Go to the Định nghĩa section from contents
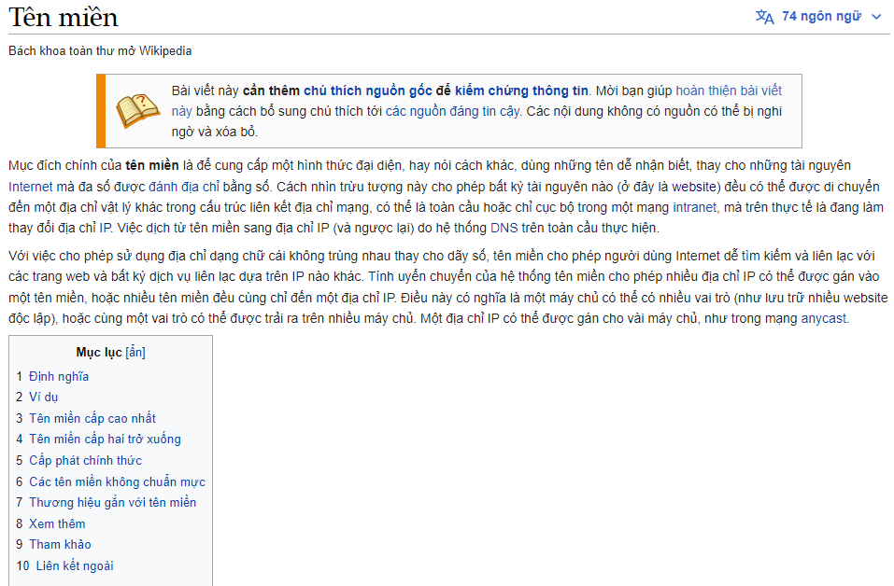Image resolution: width=894 pixels, height=586 pixels. pos(58,376)
